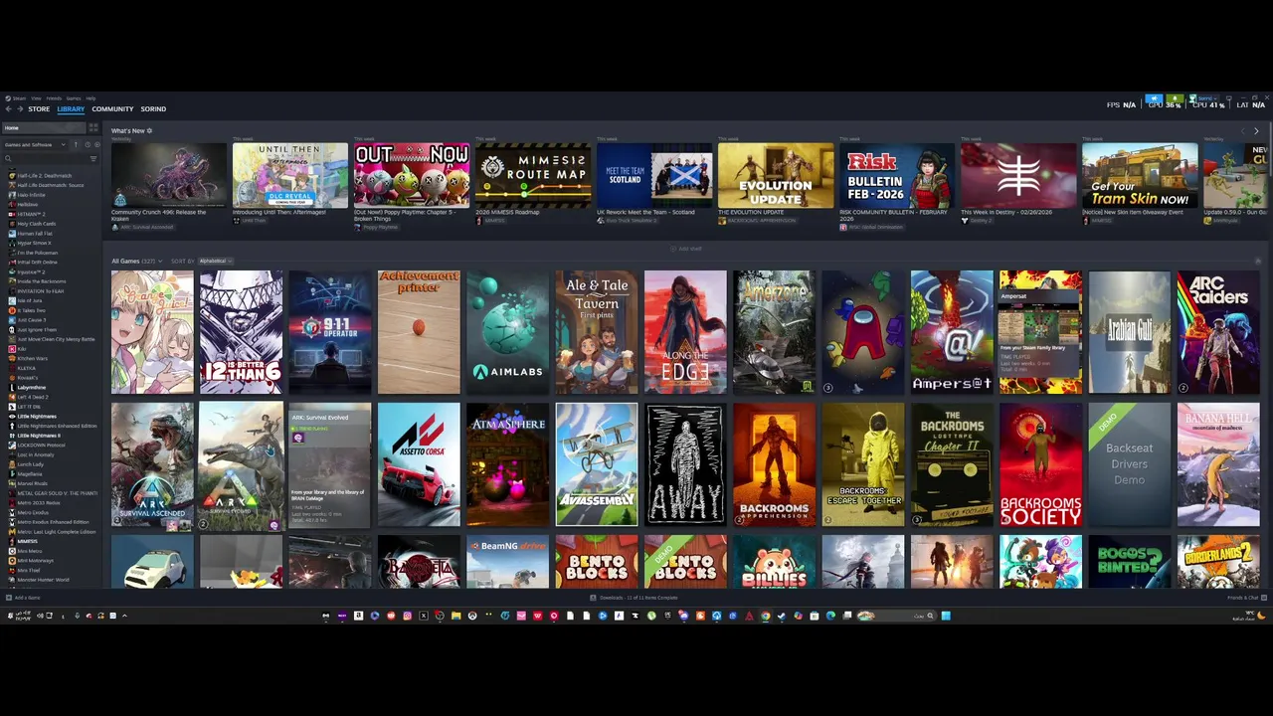Image resolution: width=1273 pixels, height=716 pixels.
Task: Open notifications bell icon
Action: tap(1175, 98)
